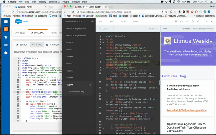The height and width of the screenshot is (135, 216).
Task: Select the Pardot Marketing pencil icon
Action: [6, 29]
